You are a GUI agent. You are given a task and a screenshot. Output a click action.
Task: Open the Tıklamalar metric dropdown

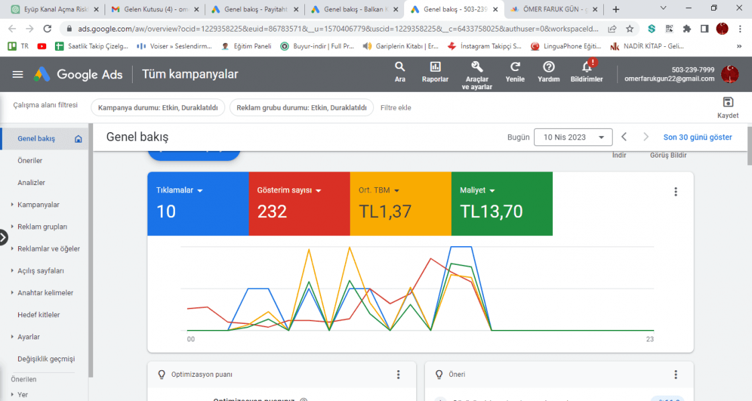click(x=180, y=190)
